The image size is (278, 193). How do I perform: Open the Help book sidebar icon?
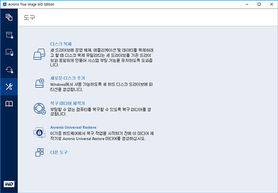(x=9, y=104)
